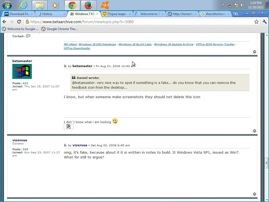Screen dimensions: 269x202
Task: Open vizerous author link in post header
Action: tap(80, 145)
